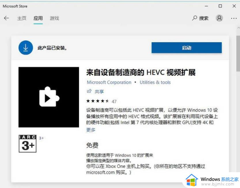Click the 47 ratings count
The width and height of the screenshot is (240, 188).
pyautogui.click(x=114, y=101)
